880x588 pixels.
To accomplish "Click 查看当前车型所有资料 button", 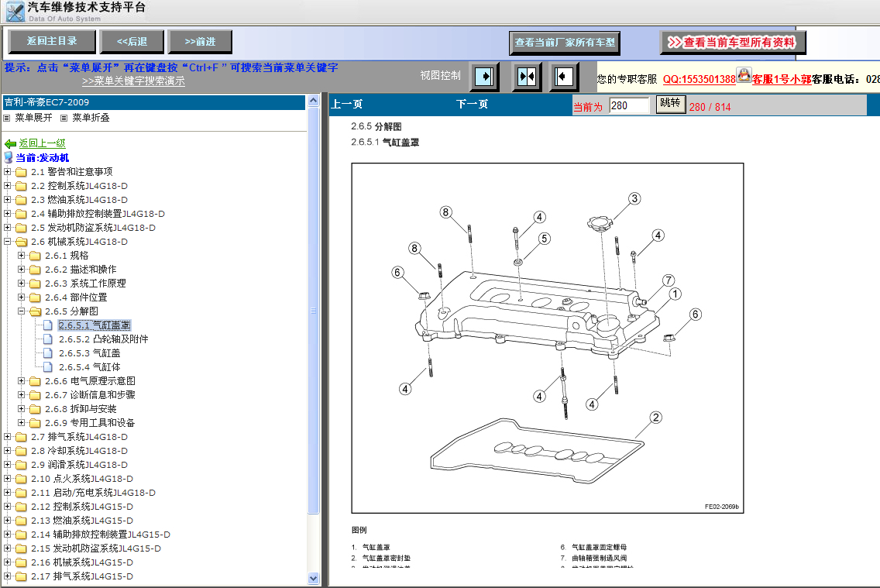I will coord(732,42).
